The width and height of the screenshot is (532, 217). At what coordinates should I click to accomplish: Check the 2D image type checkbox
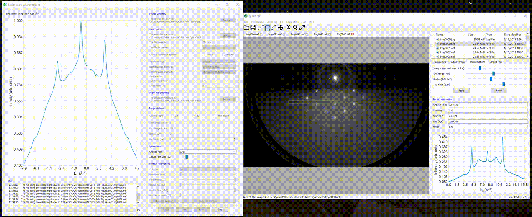point(172,116)
